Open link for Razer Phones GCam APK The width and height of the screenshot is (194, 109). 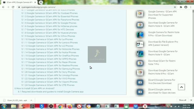[49, 62]
